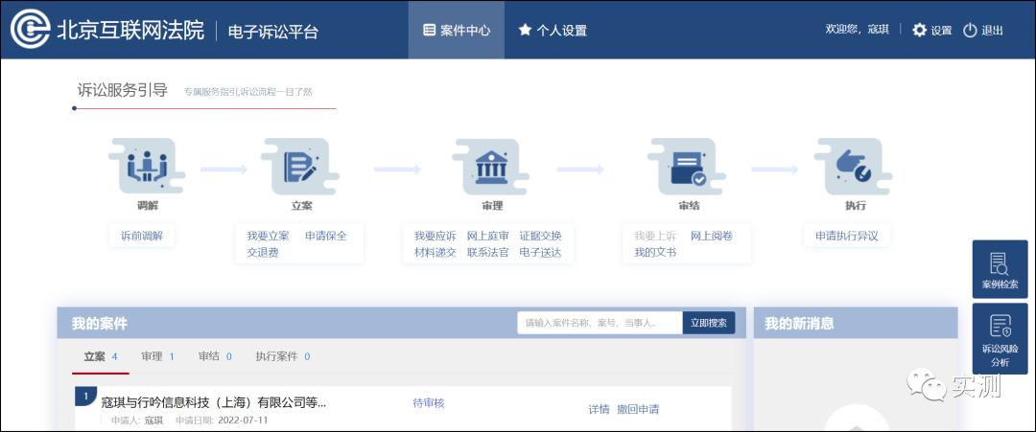Click the 我要应诉 link
Viewport: 1036px width, 432px height.
[x=435, y=236]
